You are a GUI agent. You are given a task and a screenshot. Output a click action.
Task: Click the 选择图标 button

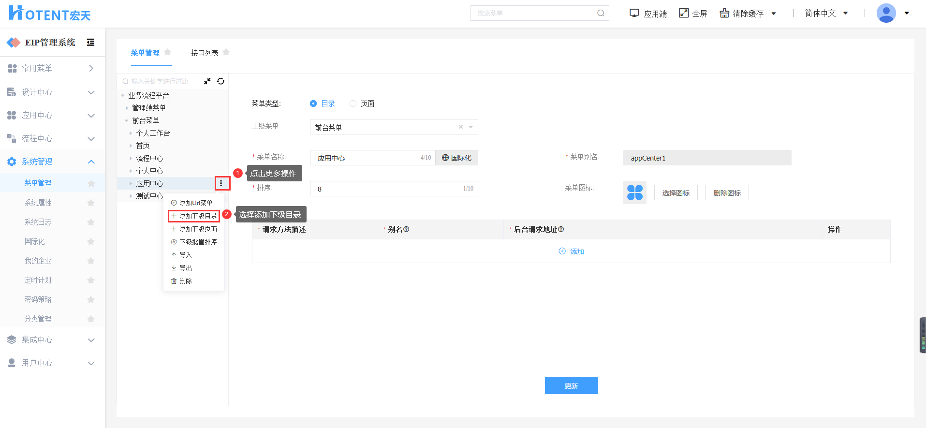676,192
